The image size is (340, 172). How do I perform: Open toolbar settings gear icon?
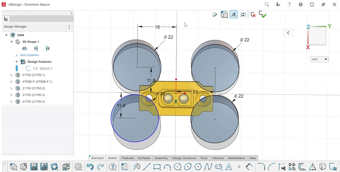[x=78, y=167]
